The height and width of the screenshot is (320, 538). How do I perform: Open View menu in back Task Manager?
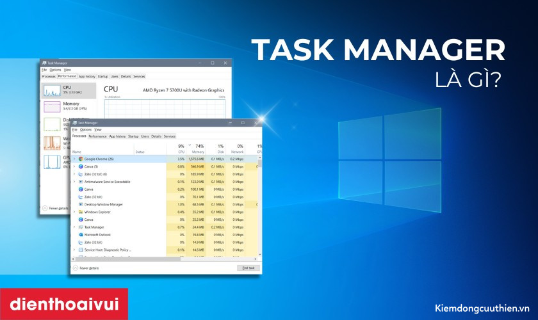67,70
